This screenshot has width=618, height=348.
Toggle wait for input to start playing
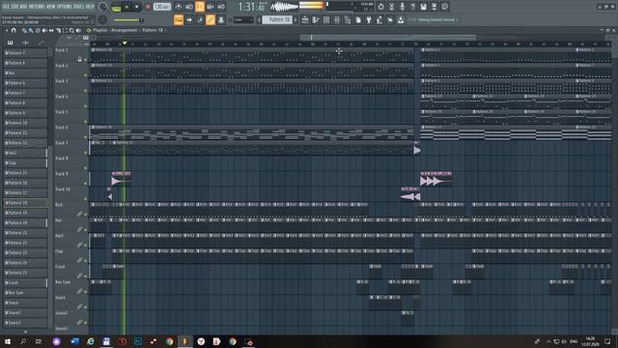click(189, 7)
